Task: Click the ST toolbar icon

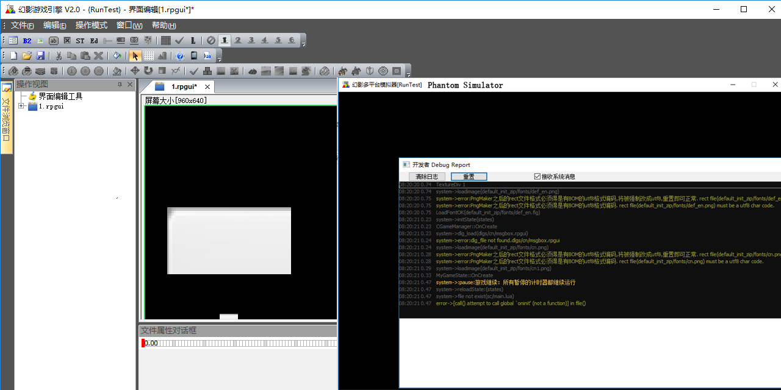Action: pyautogui.click(x=81, y=41)
